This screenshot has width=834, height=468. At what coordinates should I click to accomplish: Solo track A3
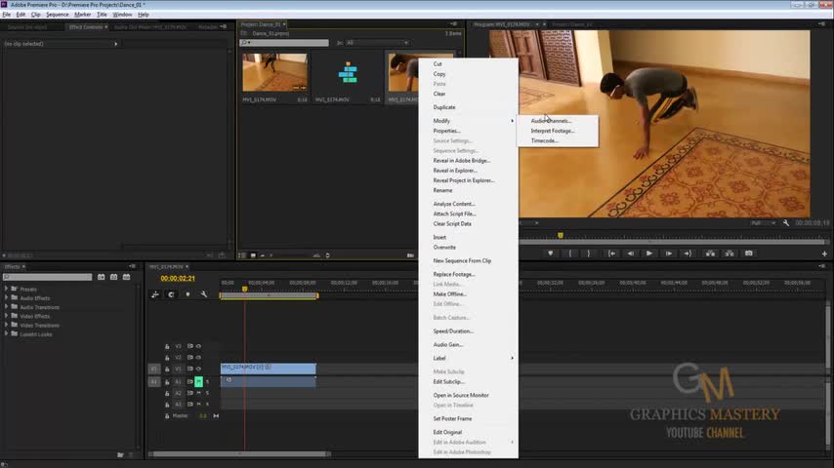(207, 405)
